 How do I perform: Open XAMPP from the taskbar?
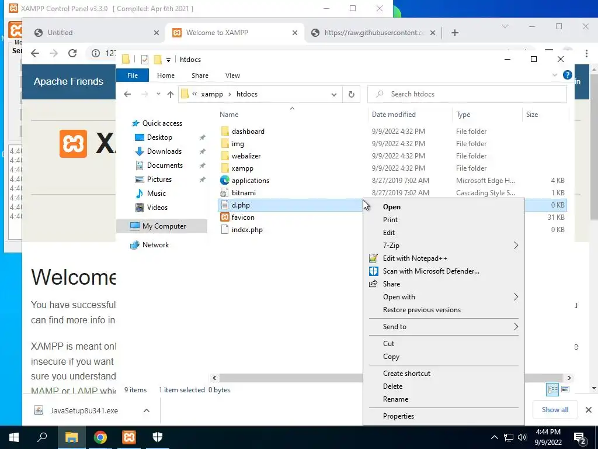pos(129,437)
